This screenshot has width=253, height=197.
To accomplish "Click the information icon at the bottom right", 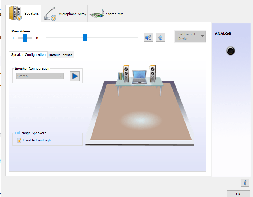I will 245,183.
